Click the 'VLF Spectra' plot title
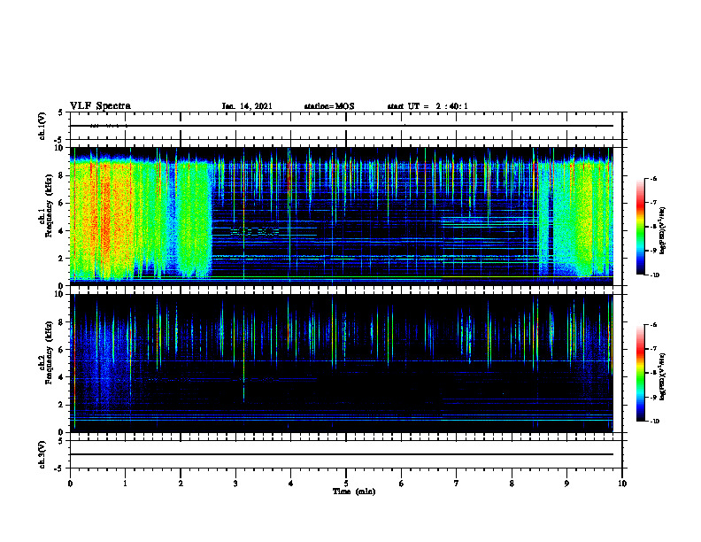 pyautogui.click(x=100, y=106)
